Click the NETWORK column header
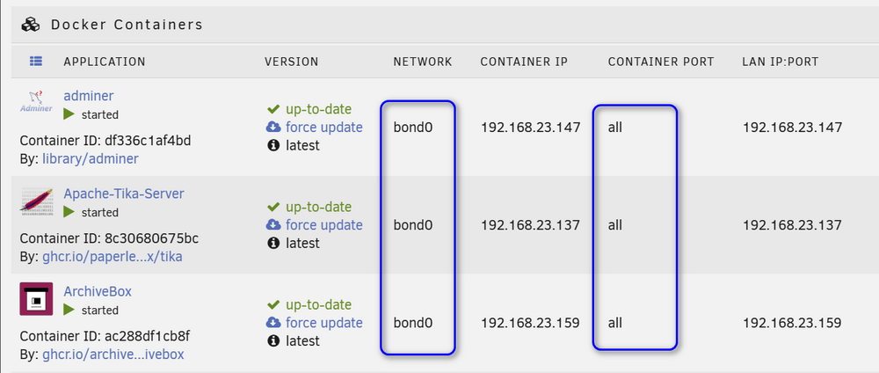 click(423, 62)
